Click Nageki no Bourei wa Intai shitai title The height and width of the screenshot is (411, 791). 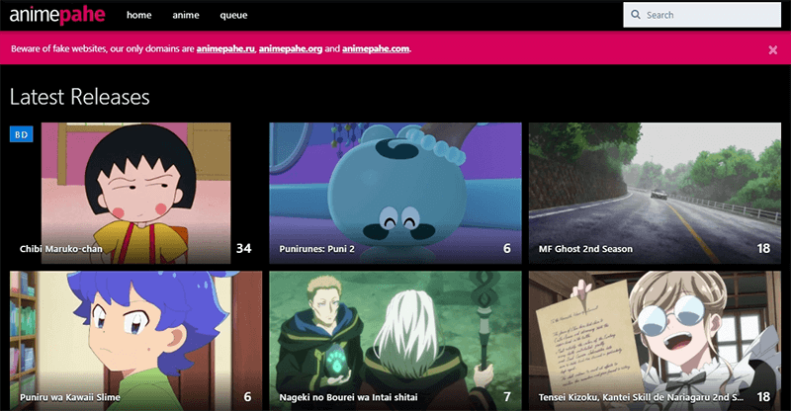(348, 397)
